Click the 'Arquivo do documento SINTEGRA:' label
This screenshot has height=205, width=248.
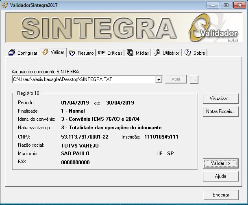pyautogui.click(x=46, y=72)
